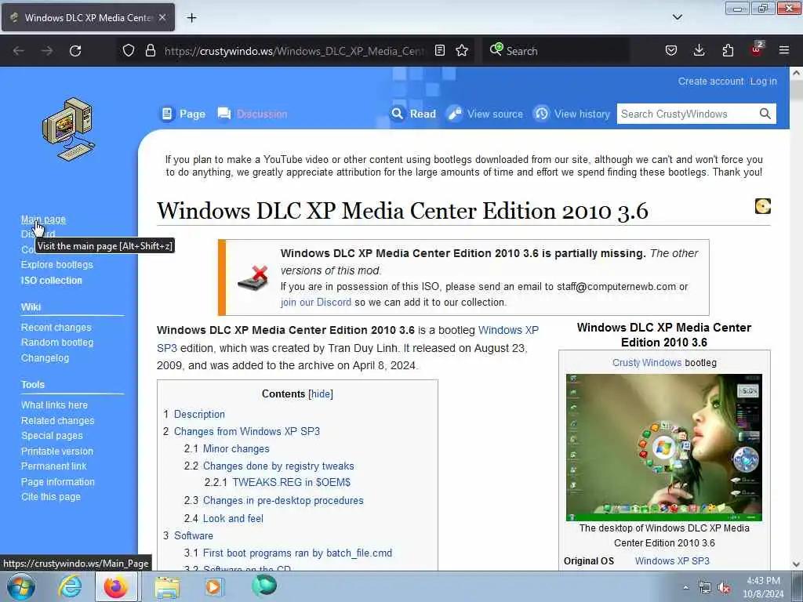
Task: Click the Create account link
Action: pos(710,81)
